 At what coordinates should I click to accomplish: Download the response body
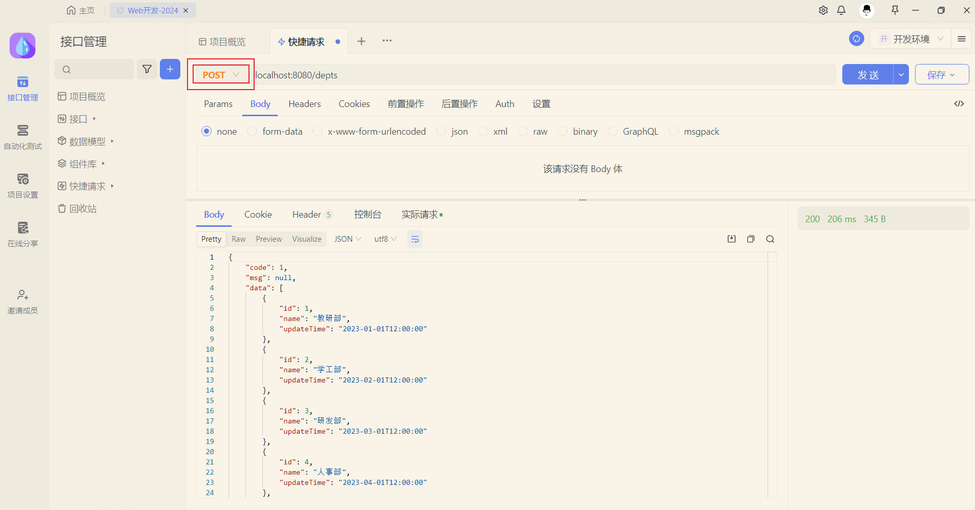tap(731, 239)
